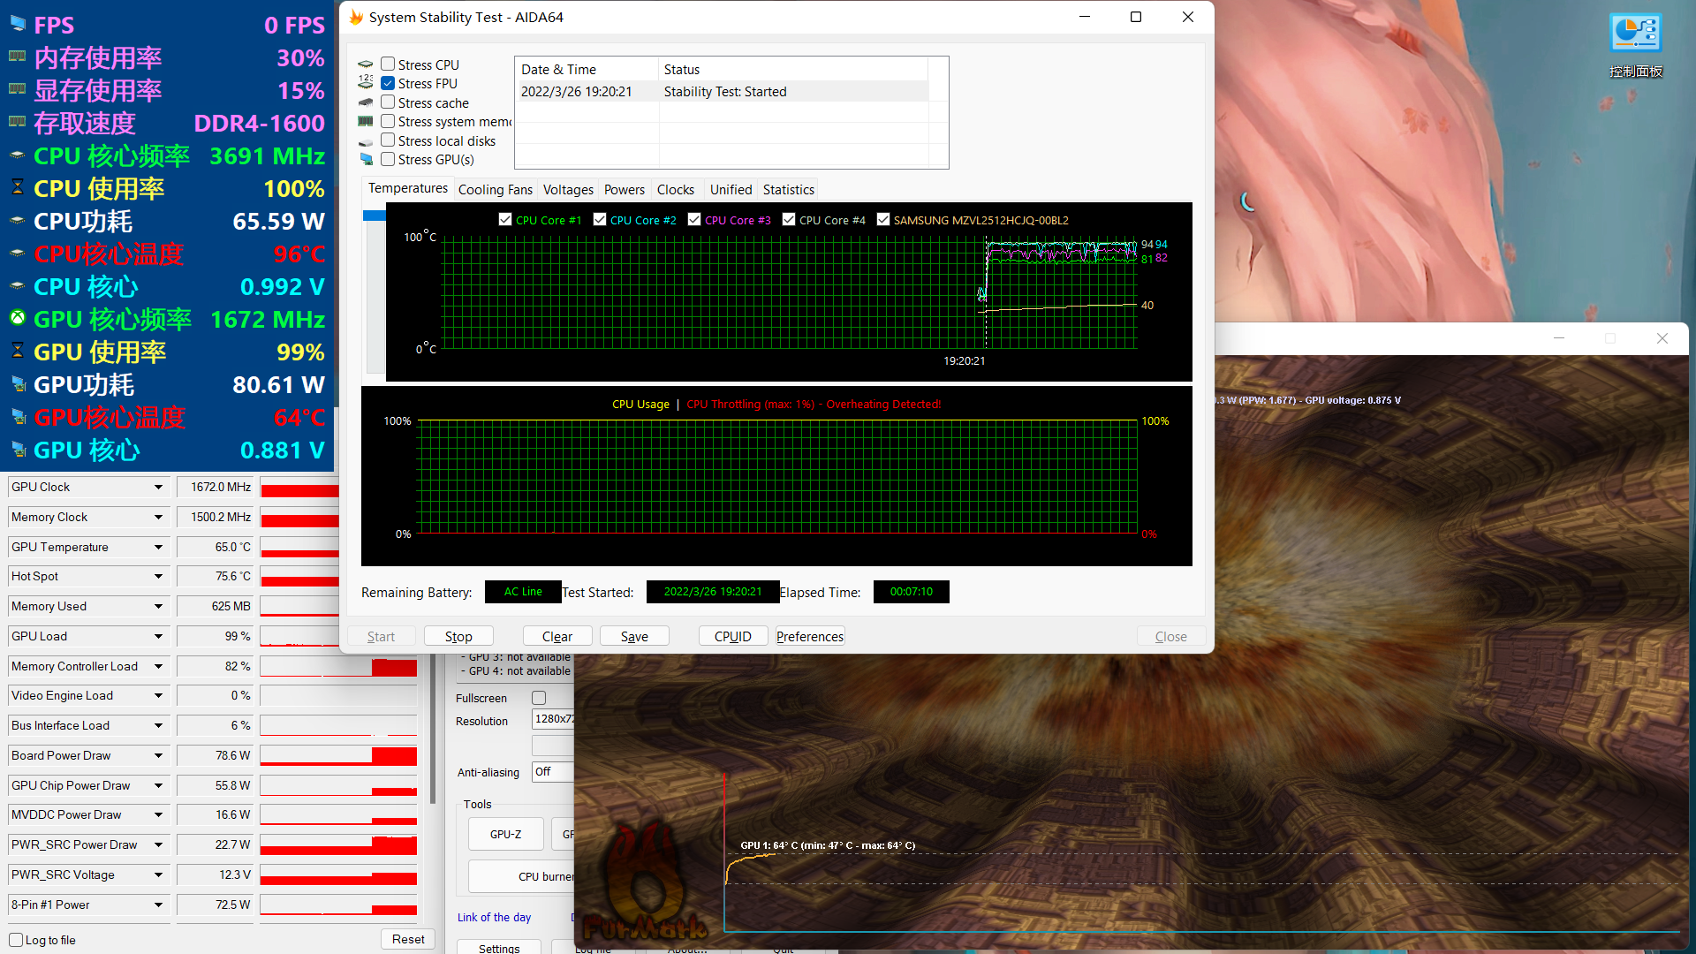The height and width of the screenshot is (954, 1696).
Task: Click the GPU core frequency Xbox-style icon
Action: [17, 318]
